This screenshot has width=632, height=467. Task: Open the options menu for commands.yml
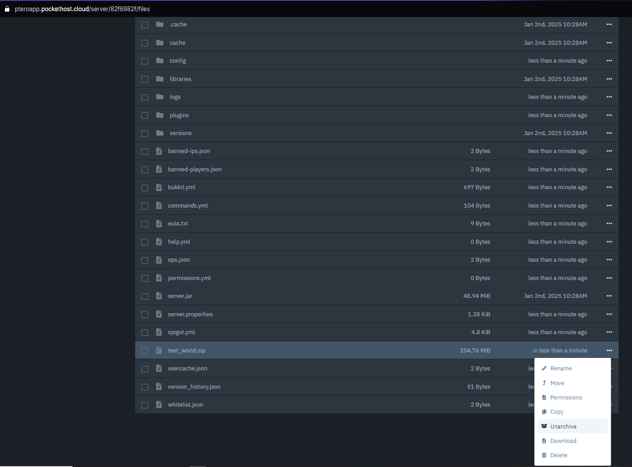click(x=609, y=205)
